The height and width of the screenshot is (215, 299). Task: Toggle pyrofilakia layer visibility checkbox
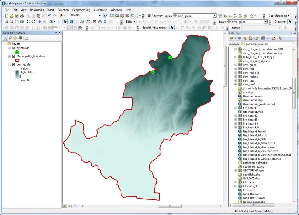pyautogui.click(x=13, y=48)
